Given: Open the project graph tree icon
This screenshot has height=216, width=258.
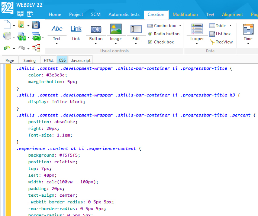Looking at the screenshot, I should (36, 48).
